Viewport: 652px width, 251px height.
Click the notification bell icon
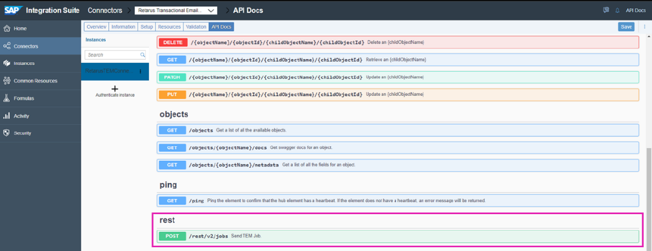[x=618, y=10]
